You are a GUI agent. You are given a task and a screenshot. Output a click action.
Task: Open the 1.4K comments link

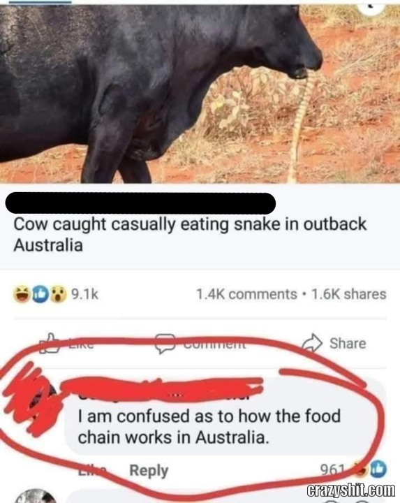pyautogui.click(x=246, y=294)
